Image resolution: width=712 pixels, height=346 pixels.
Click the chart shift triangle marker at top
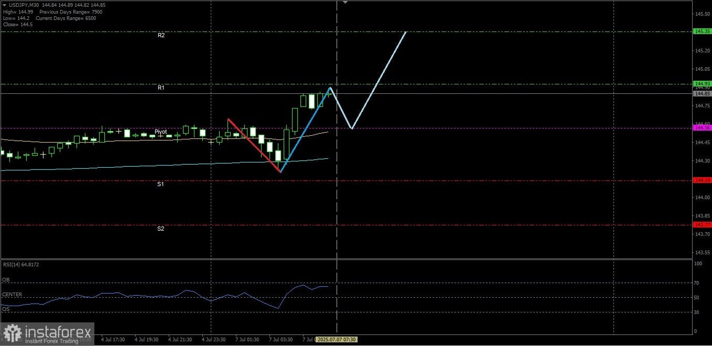click(x=345, y=2)
